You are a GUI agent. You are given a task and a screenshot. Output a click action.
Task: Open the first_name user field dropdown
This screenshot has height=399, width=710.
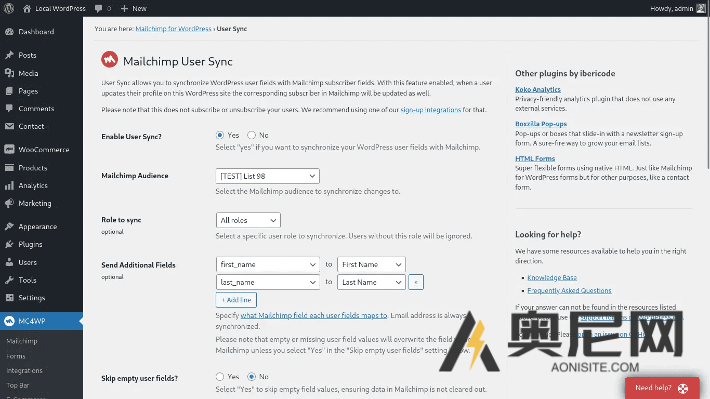click(268, 264)
